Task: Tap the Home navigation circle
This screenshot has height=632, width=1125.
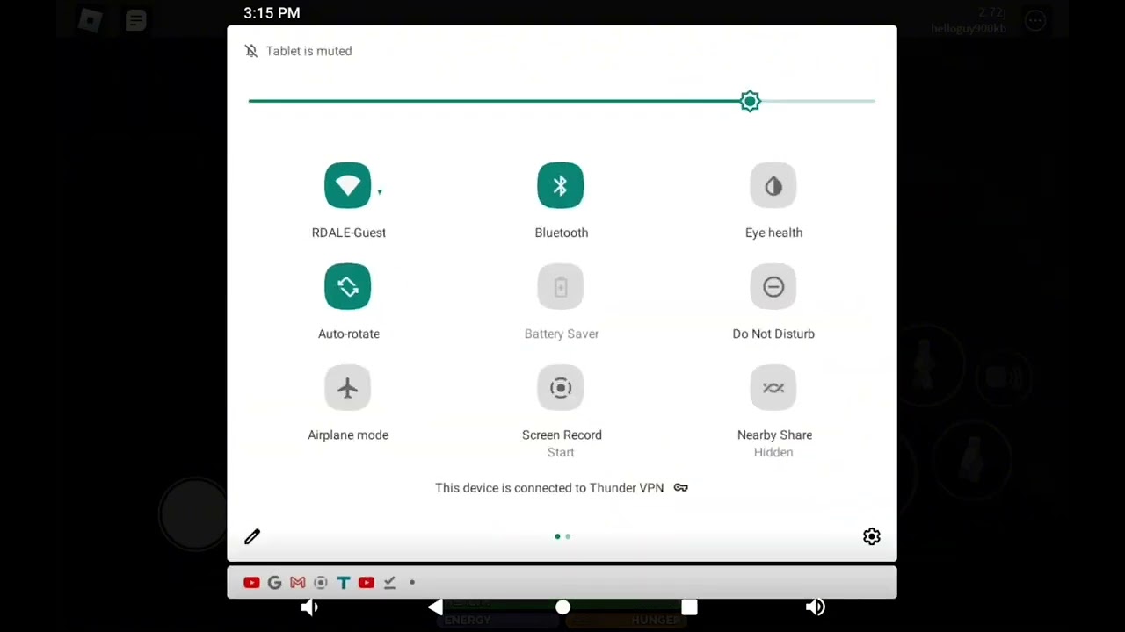Action: click(x=562, y=607)
